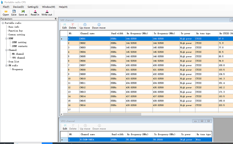This screenshot has height=144, width=233.
Task: Click Up move in the MR channel toolbar
Action: point(85,26)
